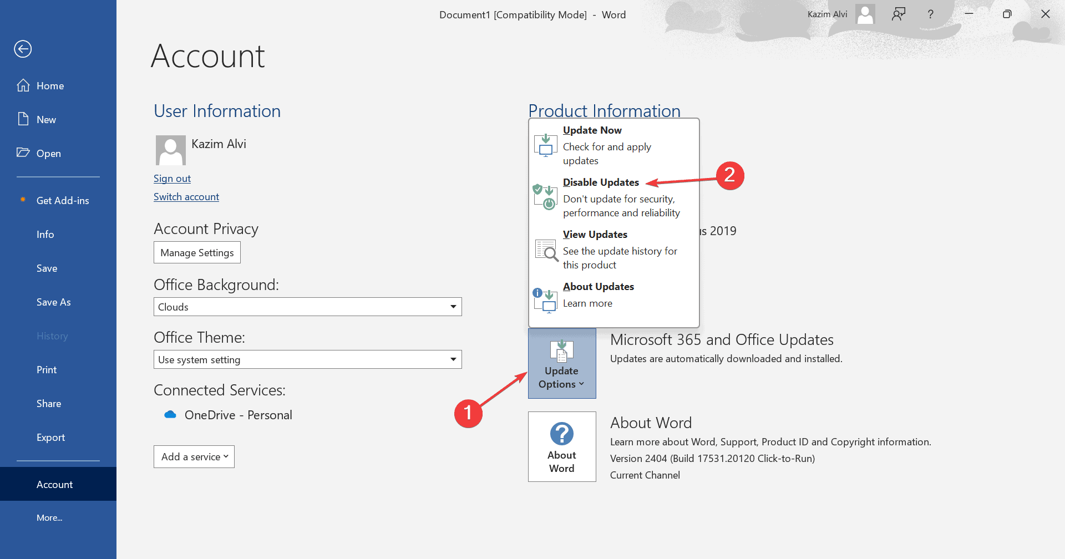Open the Export page

coord(58,437)
